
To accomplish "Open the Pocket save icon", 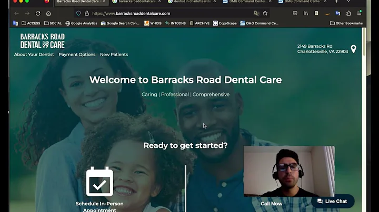I will [x=295, y=14].
